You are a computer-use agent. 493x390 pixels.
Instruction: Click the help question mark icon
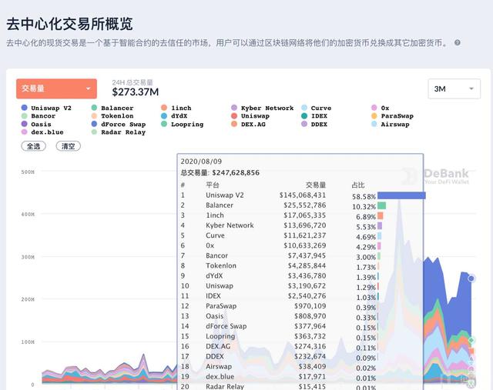pos(458,43)
